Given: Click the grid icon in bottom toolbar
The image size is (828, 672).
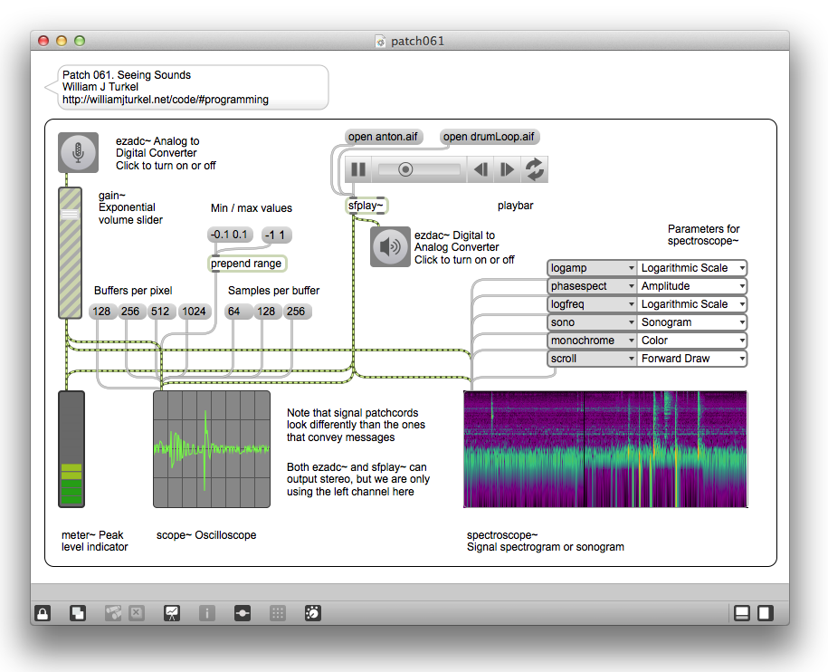Looking at the screenshot, I should click(278, 613).
